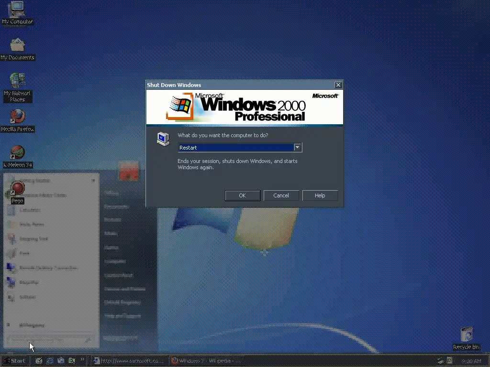Image resolution: width=490 pixels, height=367 pixels.
Task: Click the third Quick Launch icon
Action: point(61,361)
